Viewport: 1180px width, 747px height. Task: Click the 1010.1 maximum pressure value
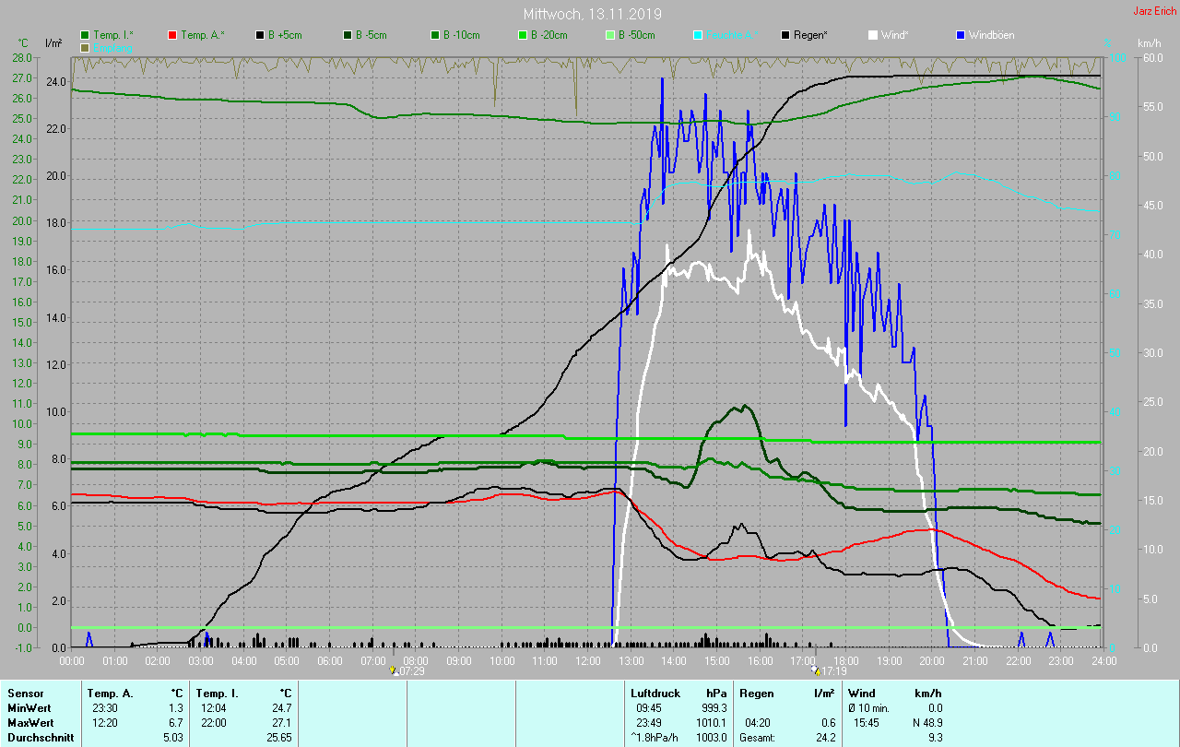coord(711,722)
